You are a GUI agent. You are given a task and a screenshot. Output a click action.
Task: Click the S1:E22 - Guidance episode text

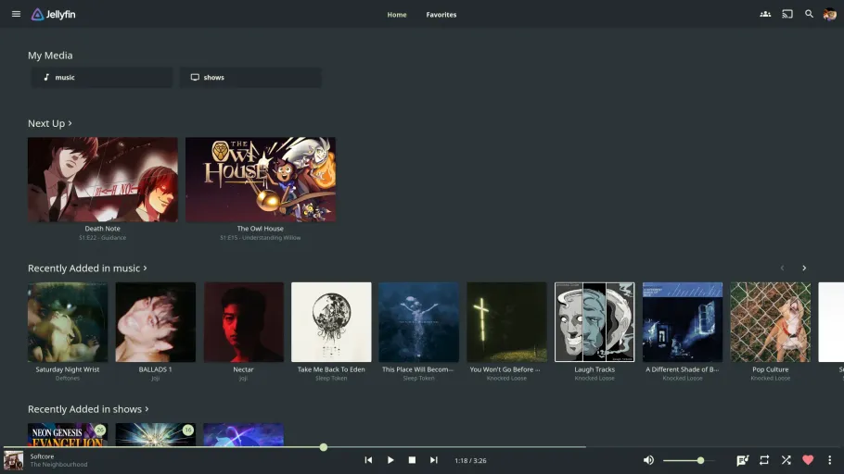coord(102,238)
